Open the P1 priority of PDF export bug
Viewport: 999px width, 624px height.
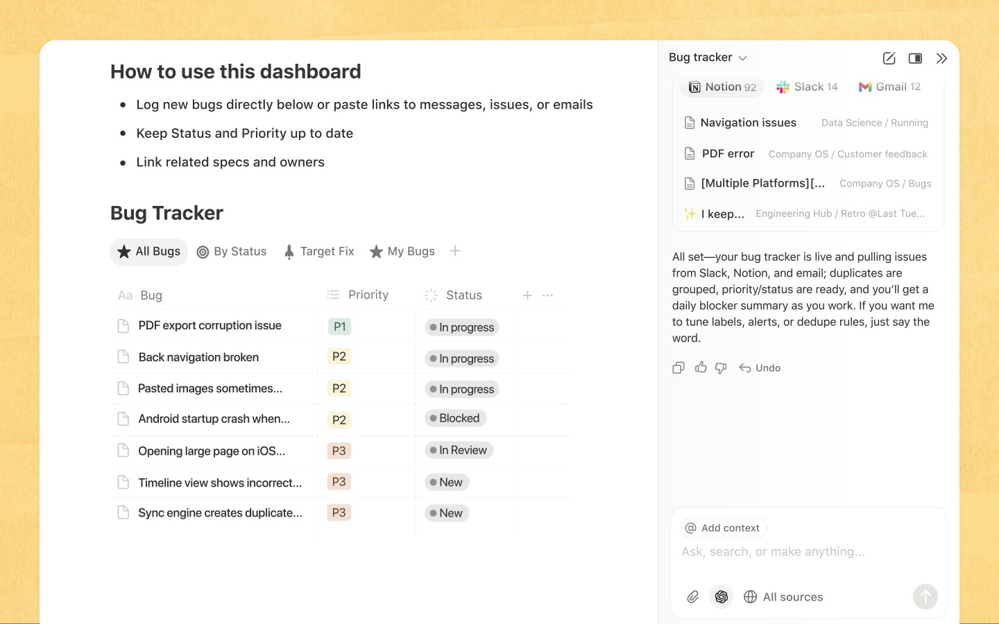point(339,327)
